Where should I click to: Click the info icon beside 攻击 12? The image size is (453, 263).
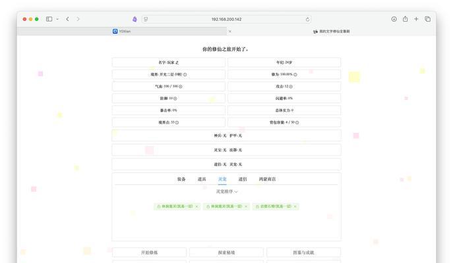click(291, 86)
